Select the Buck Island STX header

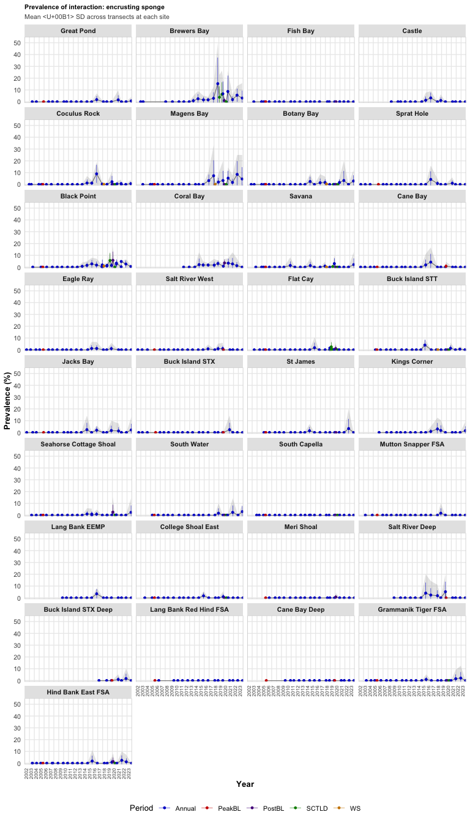click(190, 361)
